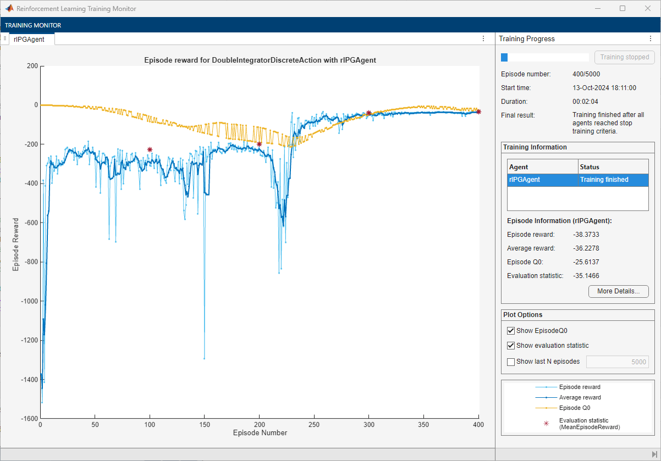
Task: Click the last N episodes number field
Action: coord(617,362)
